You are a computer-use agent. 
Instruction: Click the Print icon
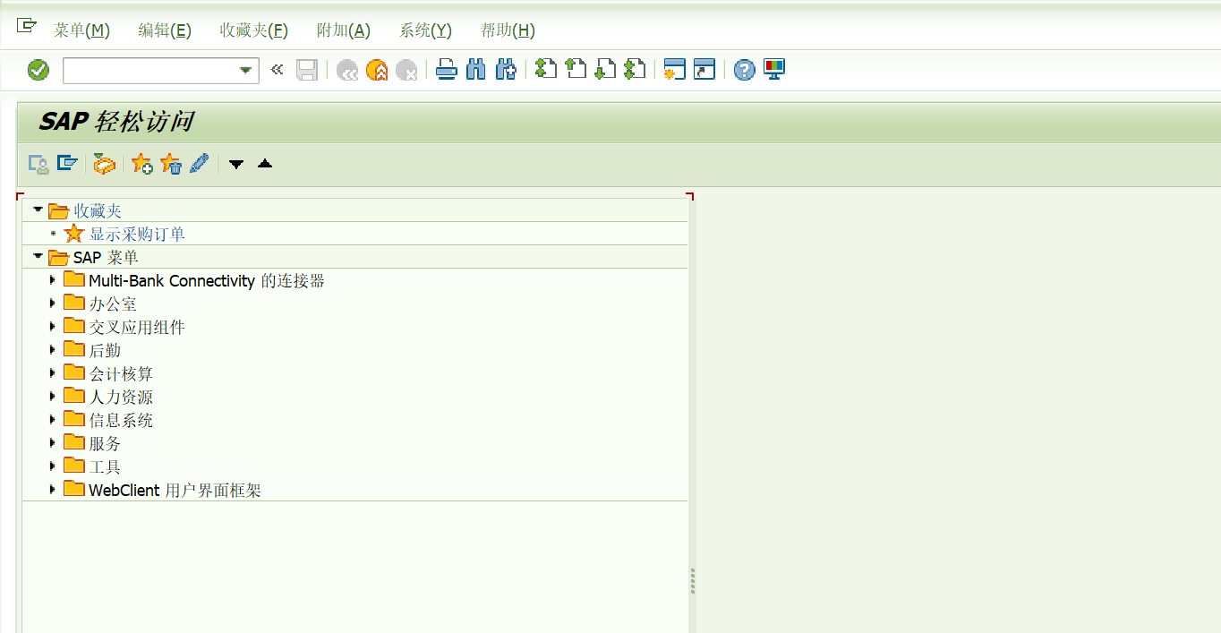pyautogui.click(x=447, y=70)
